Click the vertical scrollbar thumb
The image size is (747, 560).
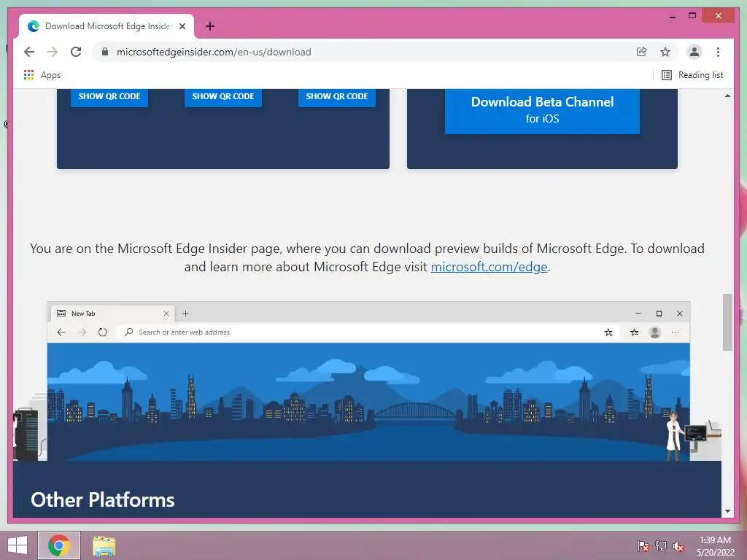[727, 322]
